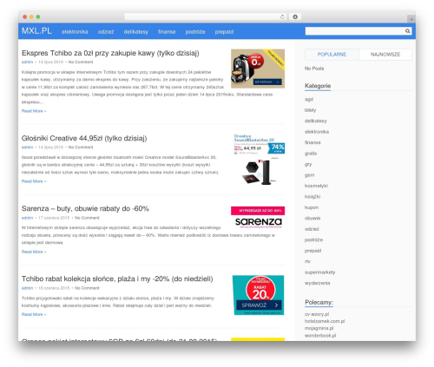The width and height of the screenshot is (434, 367).
Task: Open Głośniki Creative 44,95zł article title
Action: click(84, 138)
